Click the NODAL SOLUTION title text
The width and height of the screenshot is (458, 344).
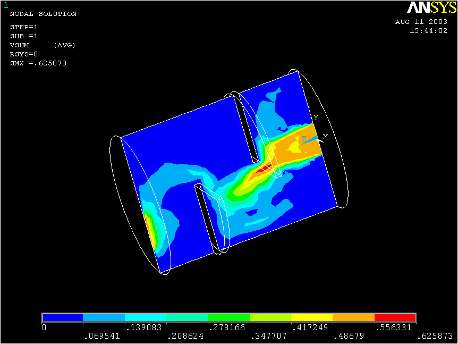tap(43, 14)
